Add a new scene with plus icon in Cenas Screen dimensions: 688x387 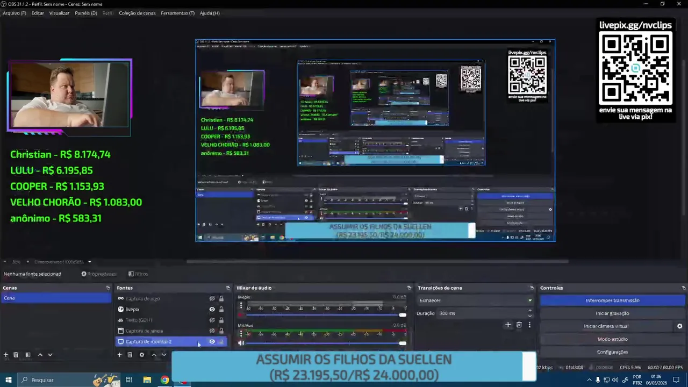point(6,355)
